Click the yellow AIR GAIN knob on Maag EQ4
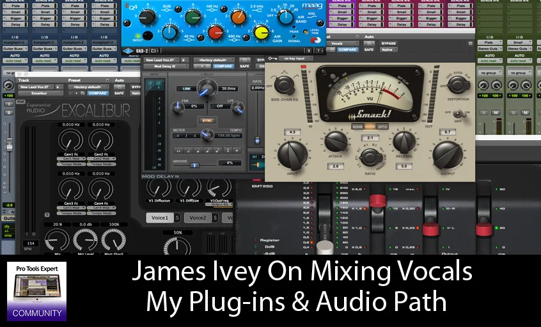Screen dimensions: 541x327 [x=261, y=33]
